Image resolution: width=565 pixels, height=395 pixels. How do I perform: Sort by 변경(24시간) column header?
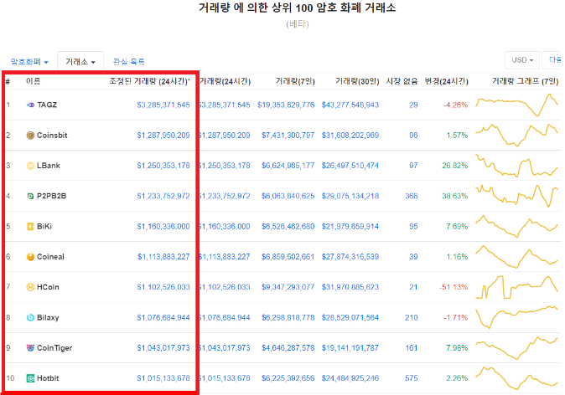coord(447,82)
